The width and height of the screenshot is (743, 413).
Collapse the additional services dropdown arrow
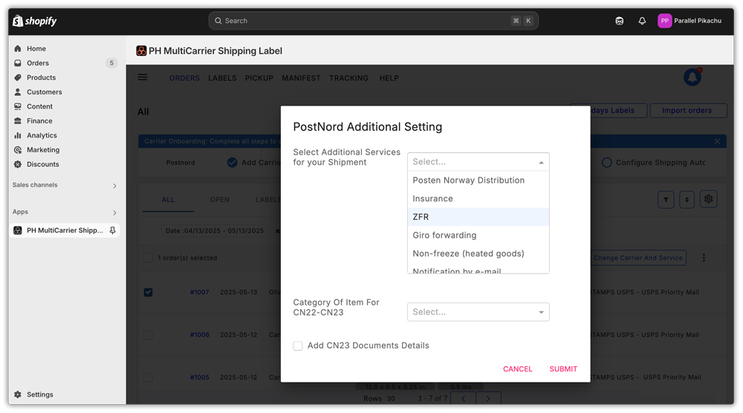pos(541,163)
